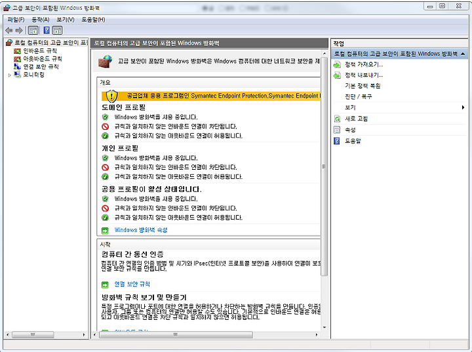The width and height of the screenshot is (472, 352).
Task: Click green arrow icon beside Windows 방화벽 속성
Action: coord(105,230)
